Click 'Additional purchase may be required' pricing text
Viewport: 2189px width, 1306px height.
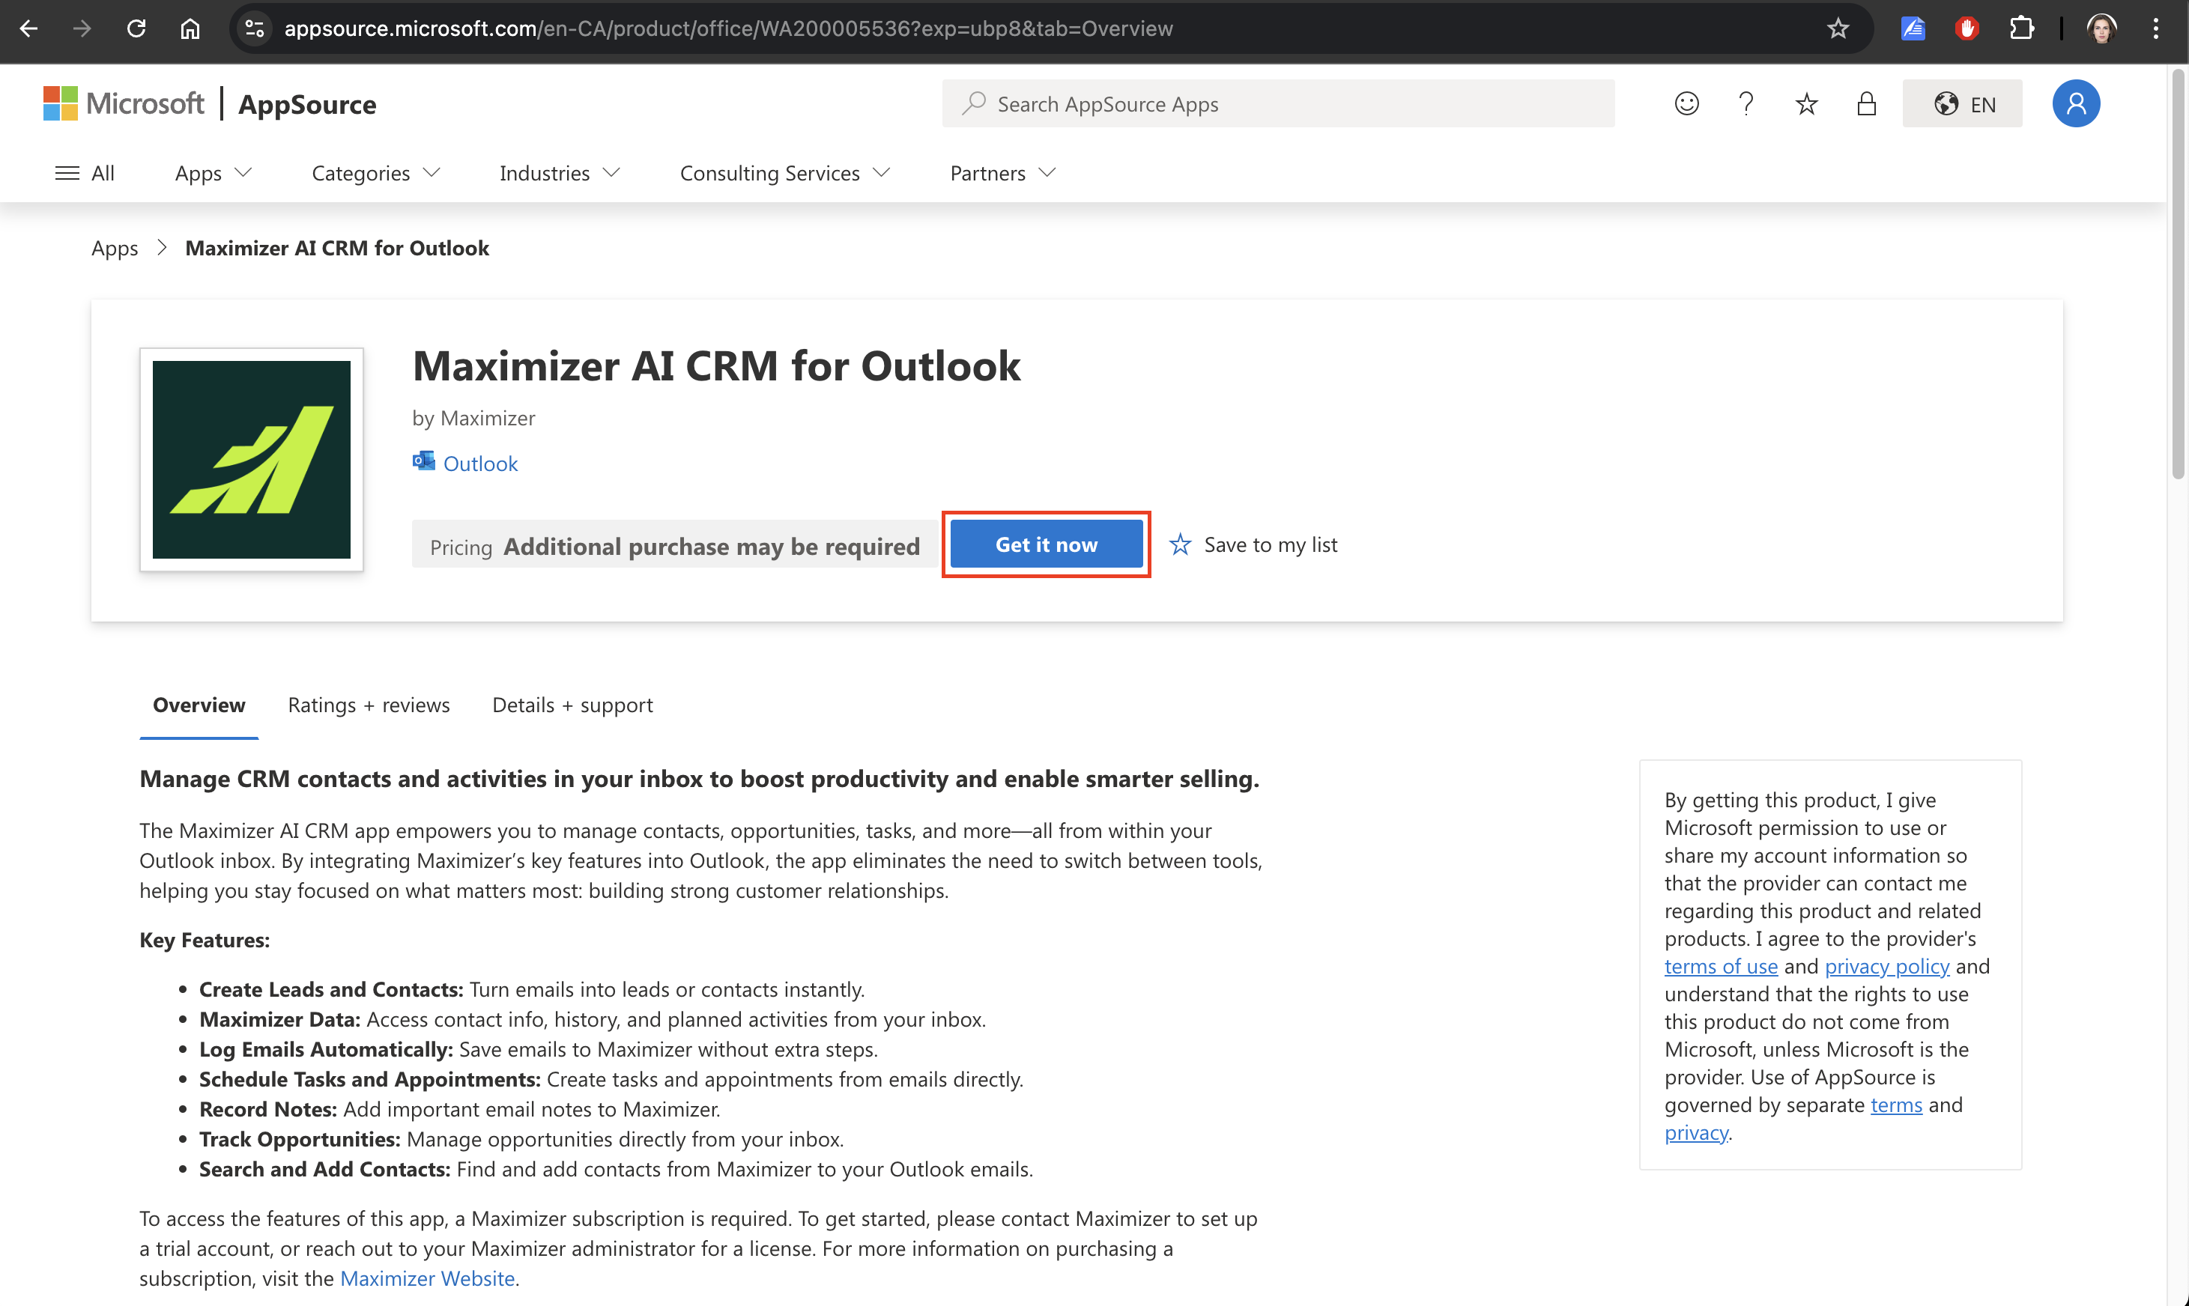tap(711, 547)
